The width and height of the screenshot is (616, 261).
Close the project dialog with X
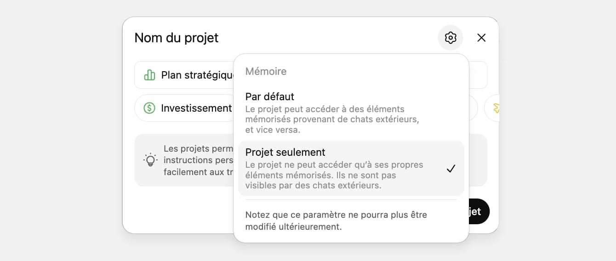(481, 38)
